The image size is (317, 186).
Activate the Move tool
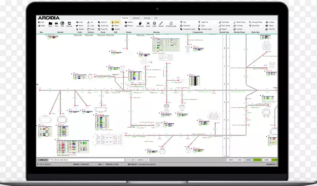click(x=115, y=26)
